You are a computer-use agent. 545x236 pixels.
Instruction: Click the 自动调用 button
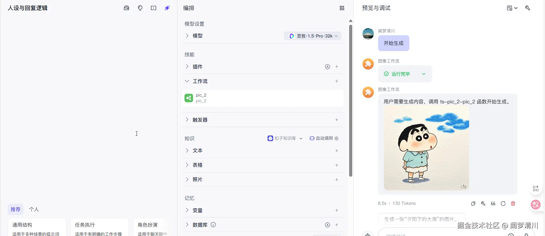(x=321, y=138)
